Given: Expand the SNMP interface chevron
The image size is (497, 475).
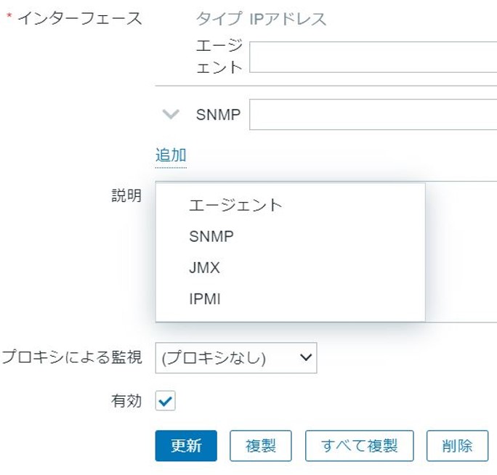Looking at the screenshot, I should pyautogui.click(x=171, y=115).
